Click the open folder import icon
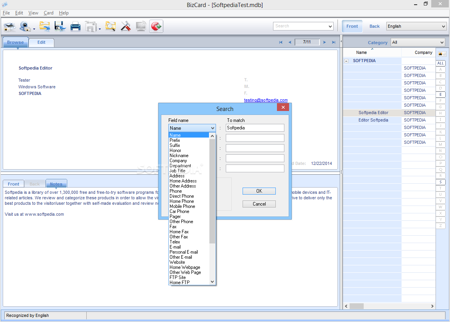This screenshot has width=450, height=322. [x=45, y=27]
